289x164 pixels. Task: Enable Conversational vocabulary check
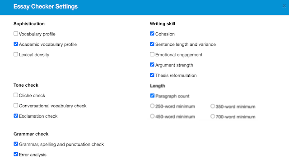click(16, 106)
